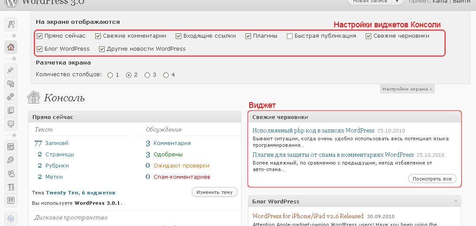Open the 6 виджетов link
Screen dimensions: 476x226
(99, 193)
